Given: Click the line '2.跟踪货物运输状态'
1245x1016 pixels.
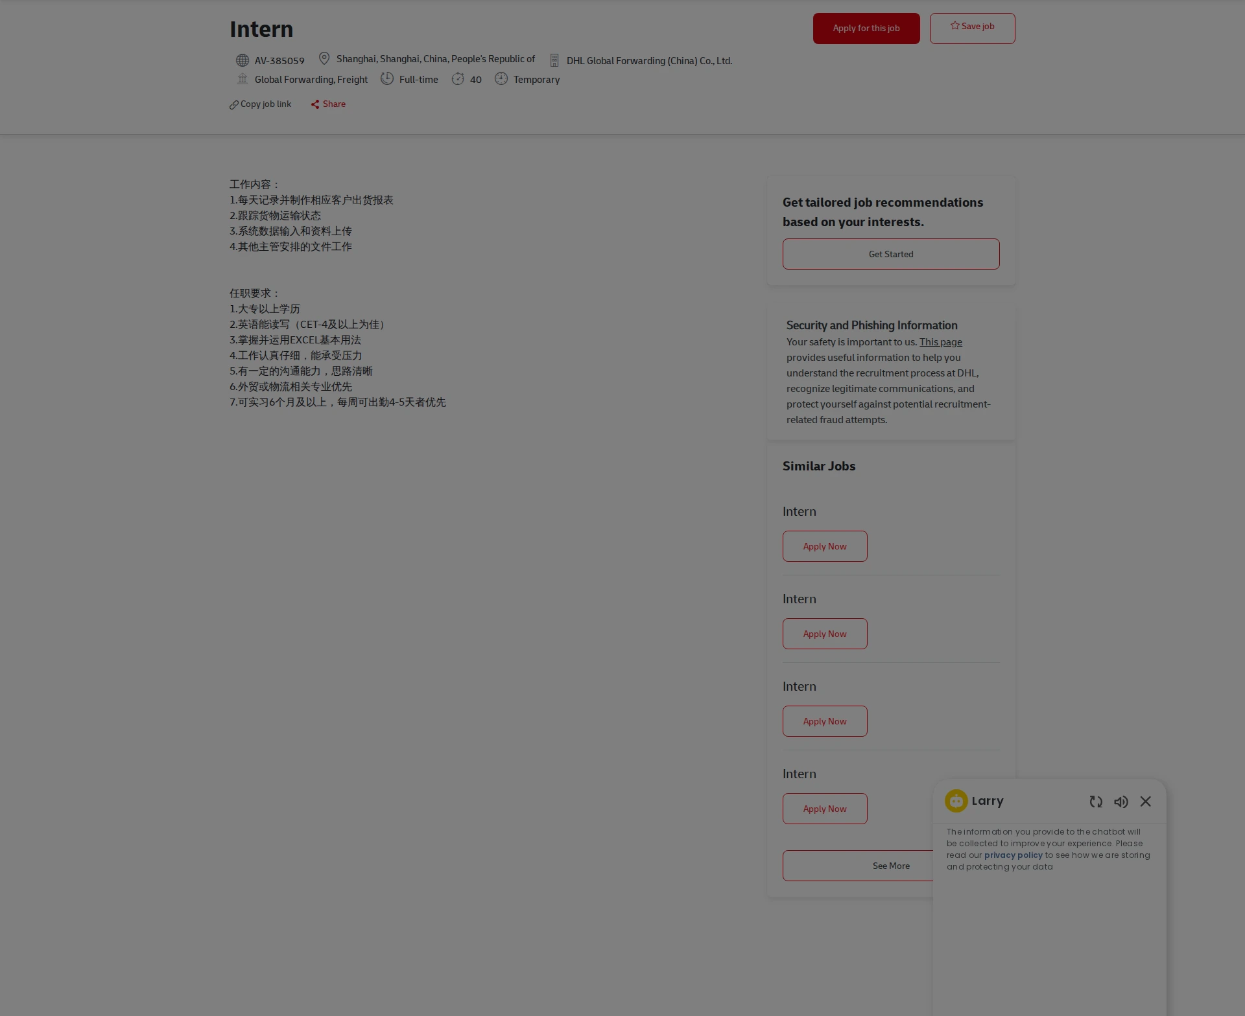Looking at the screenshot, I should (x=275, y=216).
